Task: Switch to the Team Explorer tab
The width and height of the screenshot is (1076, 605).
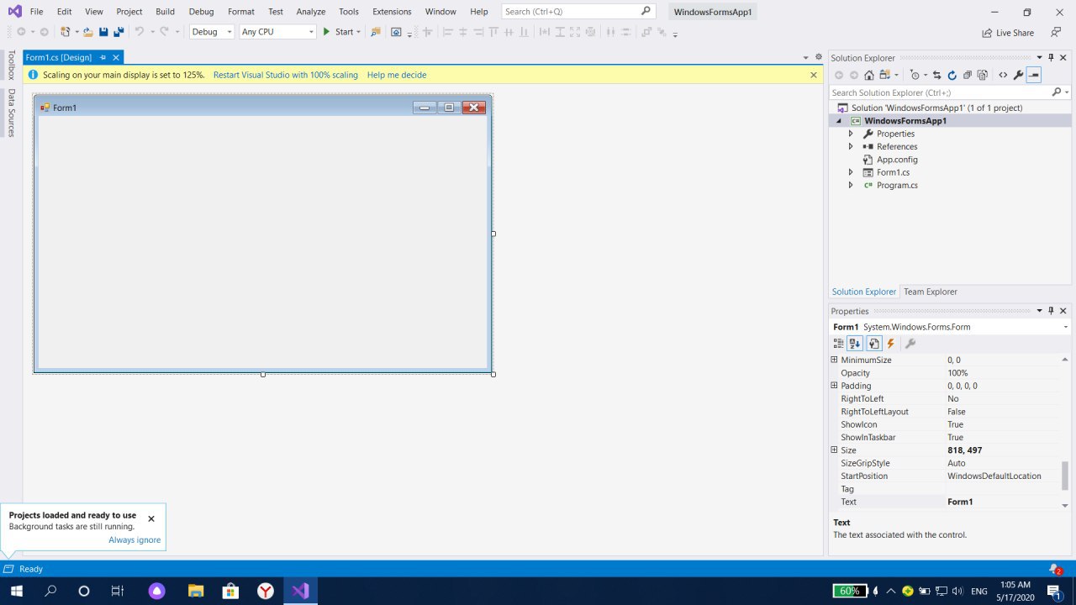Action: (931, 292)
